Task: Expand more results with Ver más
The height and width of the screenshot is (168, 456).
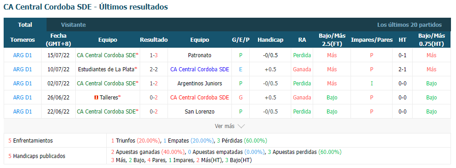Action: (230, 126)
